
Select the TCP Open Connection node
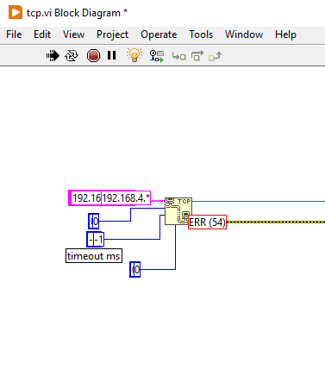coord(178,211)
